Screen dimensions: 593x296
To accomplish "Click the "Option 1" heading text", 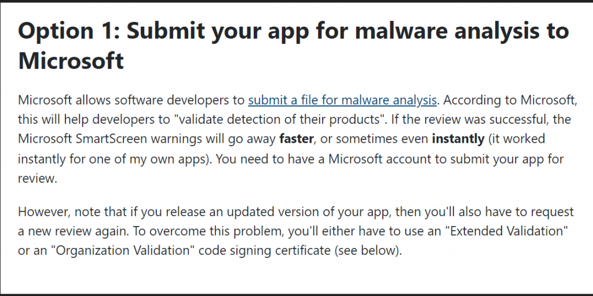I will [66, 32].
